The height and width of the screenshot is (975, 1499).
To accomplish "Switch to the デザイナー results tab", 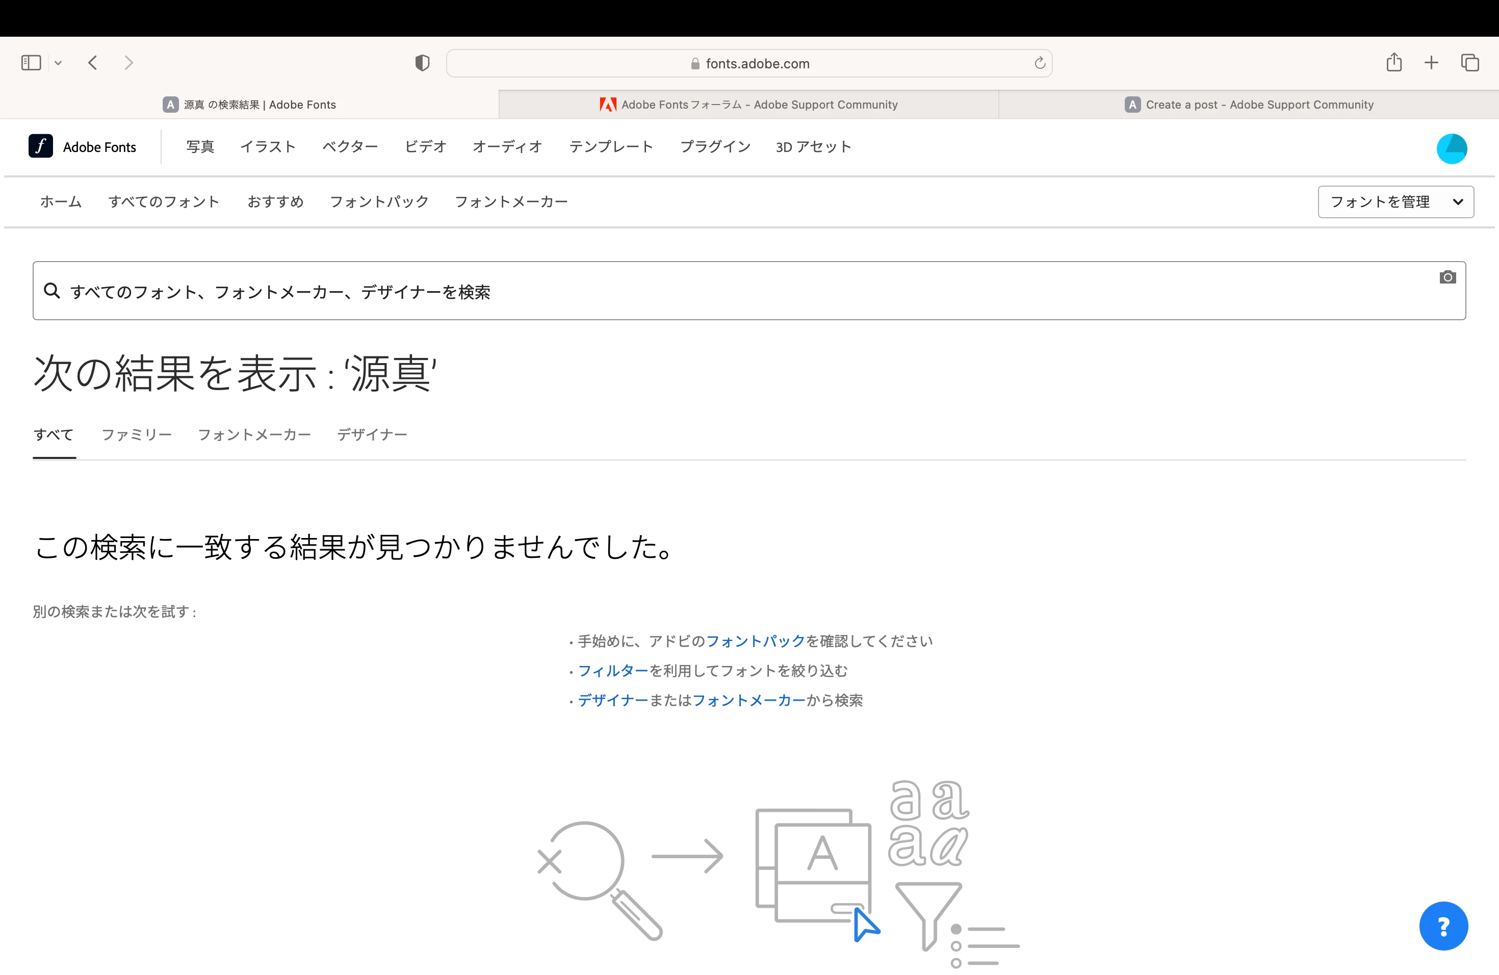I will tap(372, 434).
